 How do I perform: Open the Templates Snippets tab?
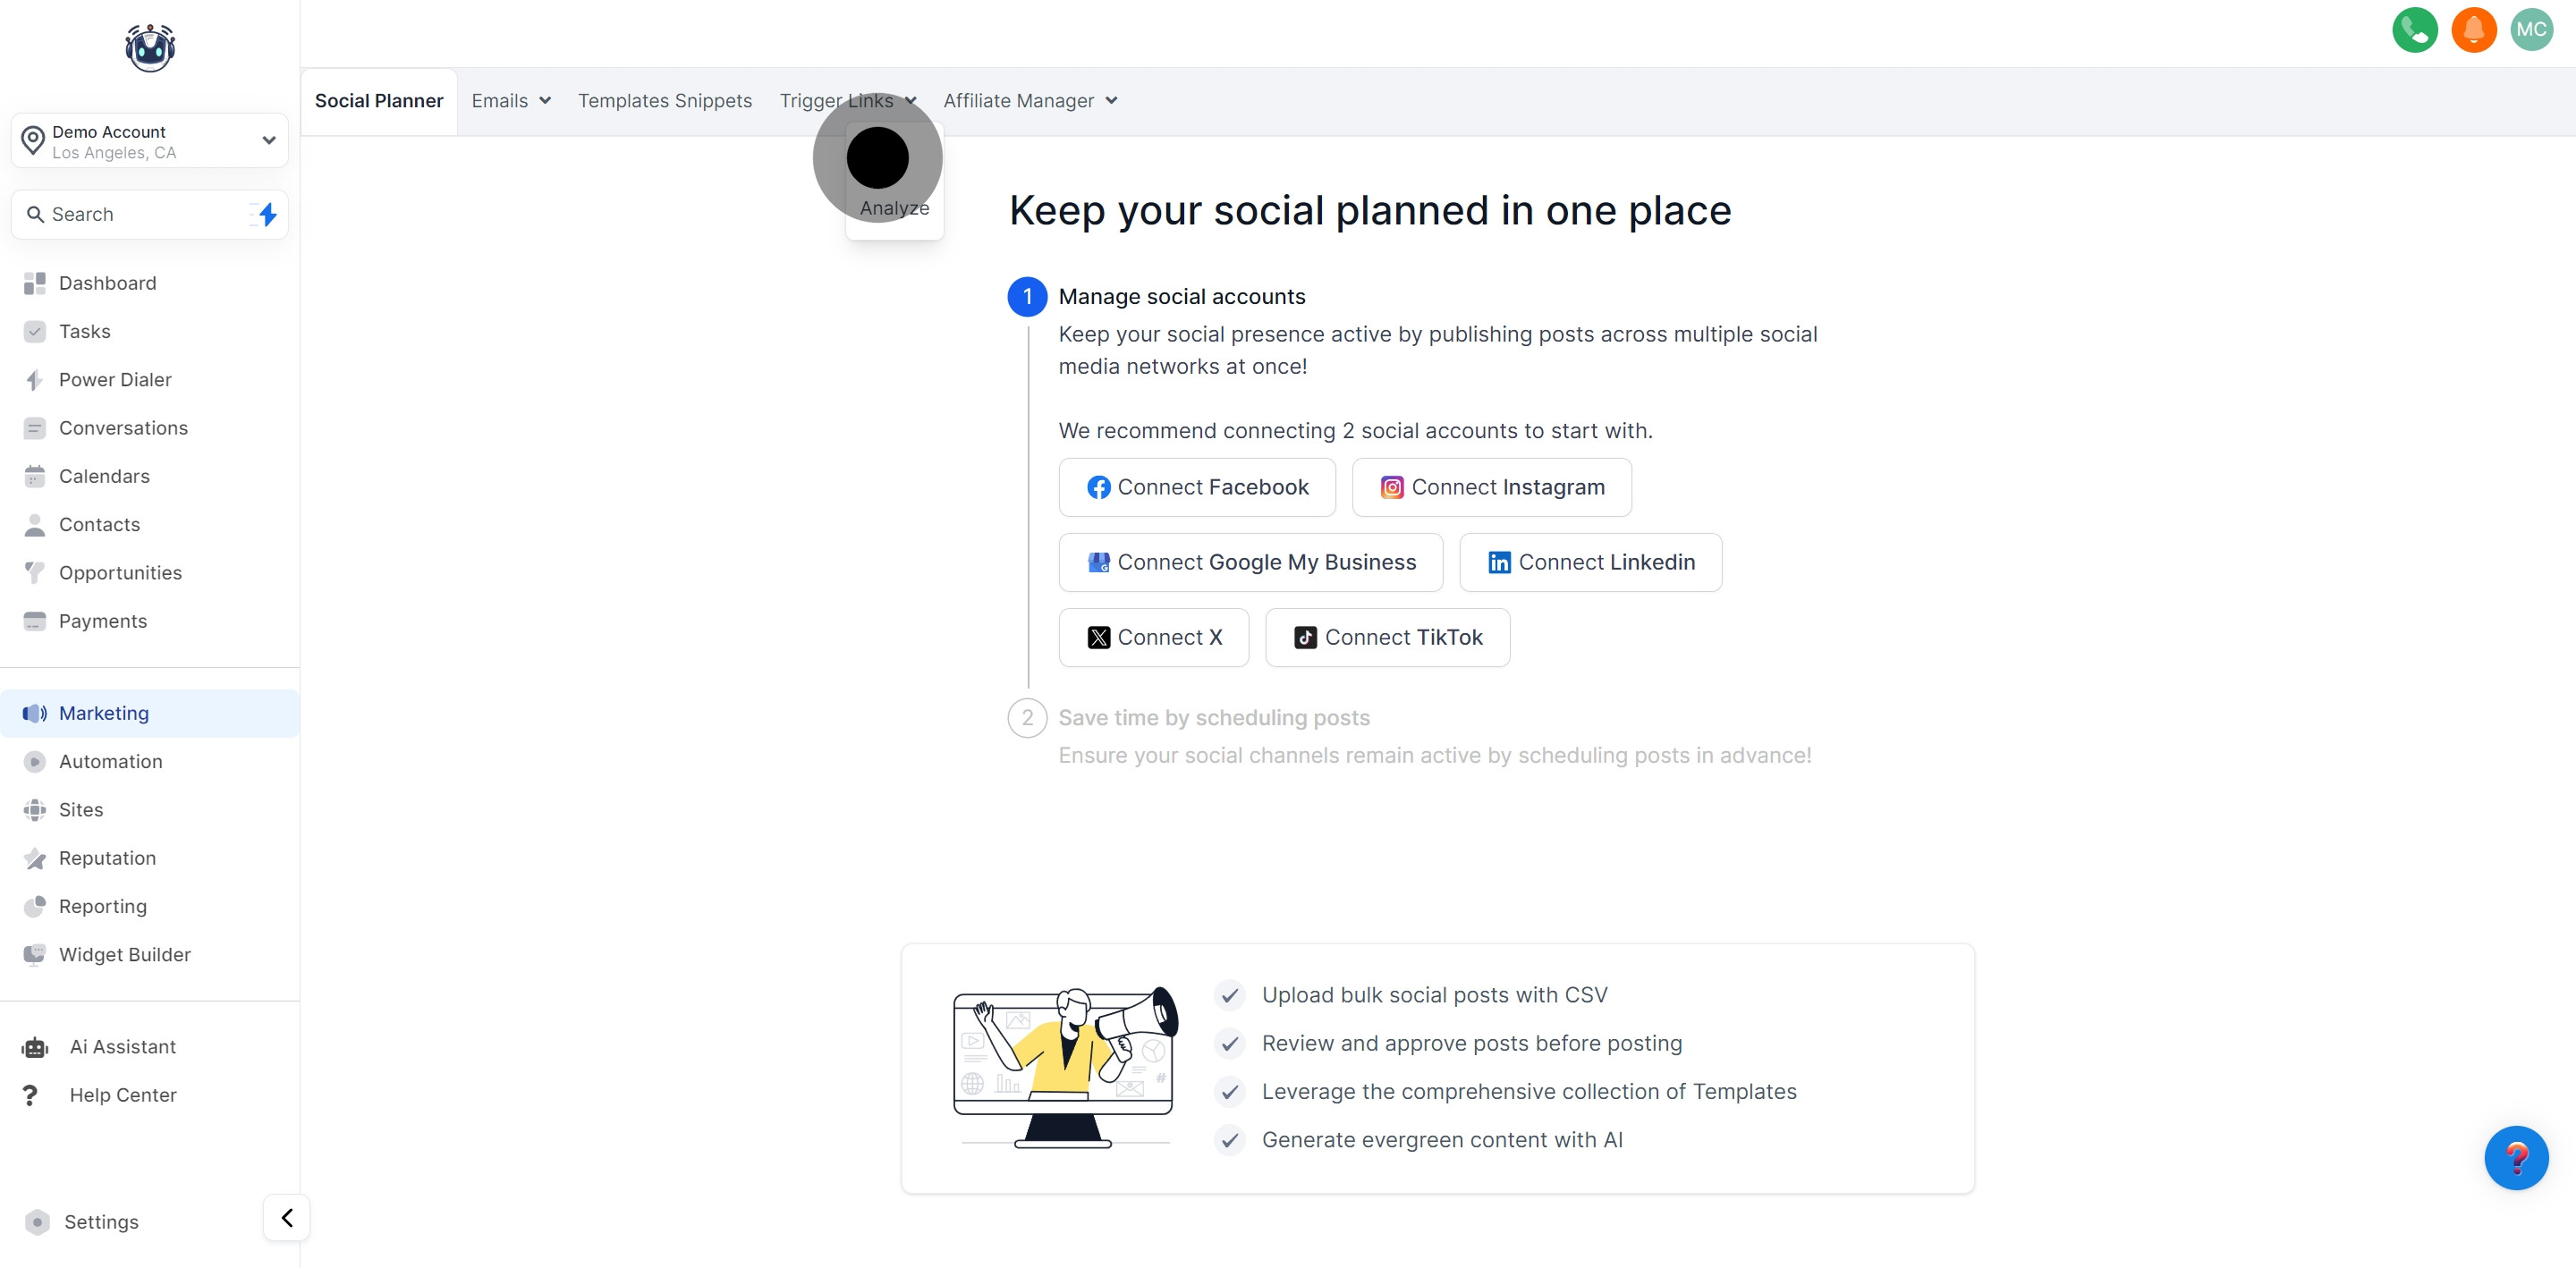point(664,101)
